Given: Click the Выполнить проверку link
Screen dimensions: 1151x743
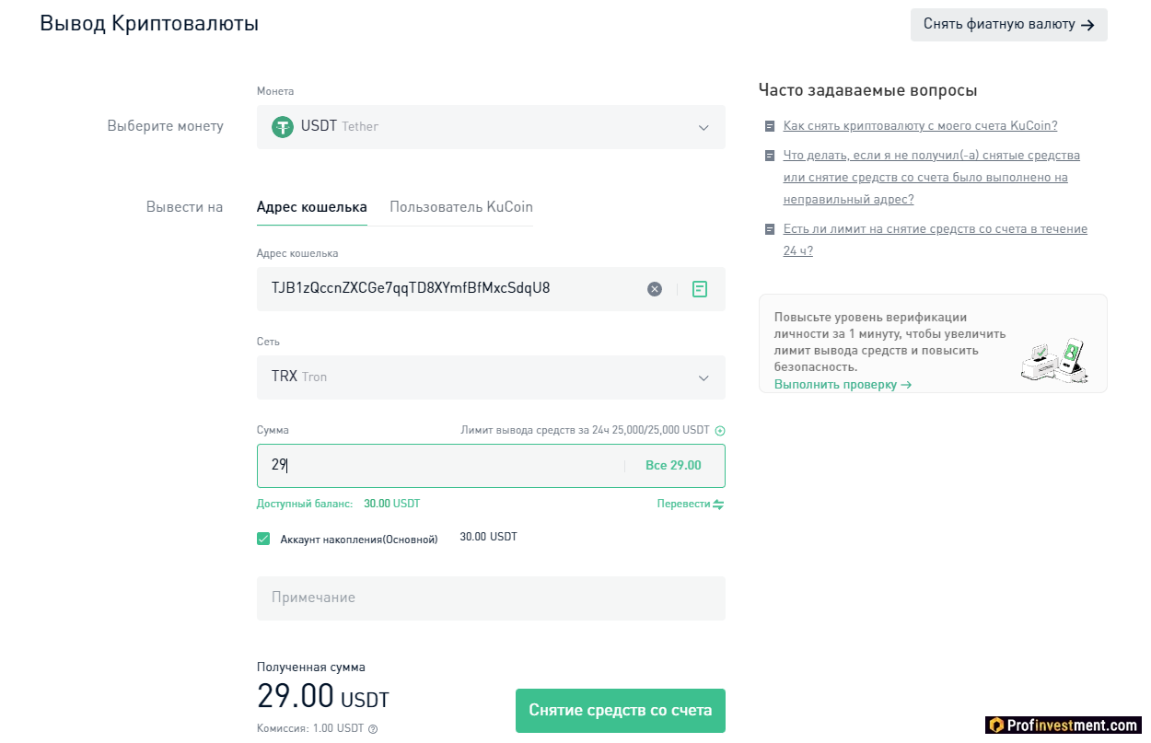Looking at the screenshot, I should click(843, 385).
